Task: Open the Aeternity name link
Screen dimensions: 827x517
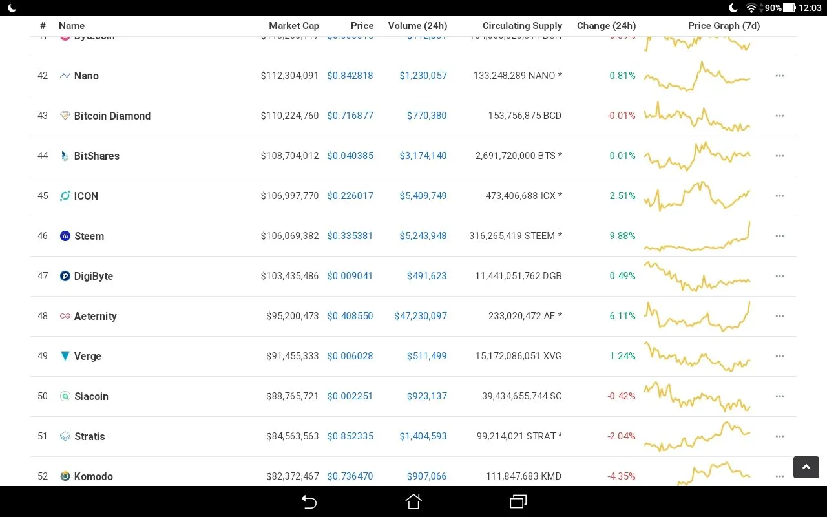Action: coord(96,316)
